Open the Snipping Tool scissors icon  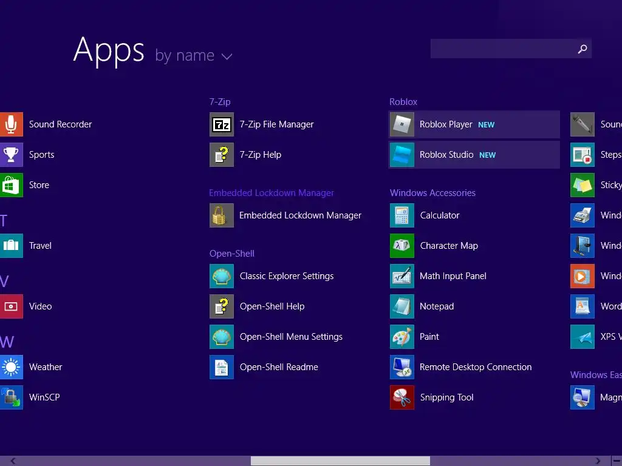(402, 397)
